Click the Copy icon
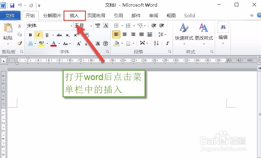The width and height of the screenshot is (261, 158). click(x=20, y=34)
